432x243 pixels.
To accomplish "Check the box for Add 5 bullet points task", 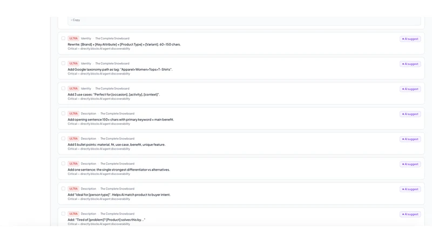I will click(63, 139).
